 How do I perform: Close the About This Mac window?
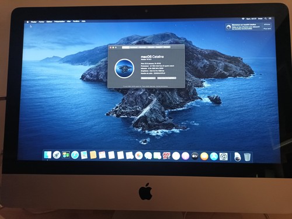pyautogui.click(x=110, y=47)
